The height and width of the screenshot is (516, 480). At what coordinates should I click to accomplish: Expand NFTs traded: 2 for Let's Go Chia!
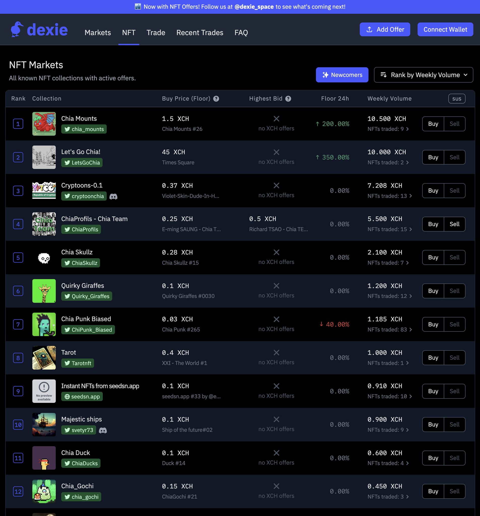[388, 163]
